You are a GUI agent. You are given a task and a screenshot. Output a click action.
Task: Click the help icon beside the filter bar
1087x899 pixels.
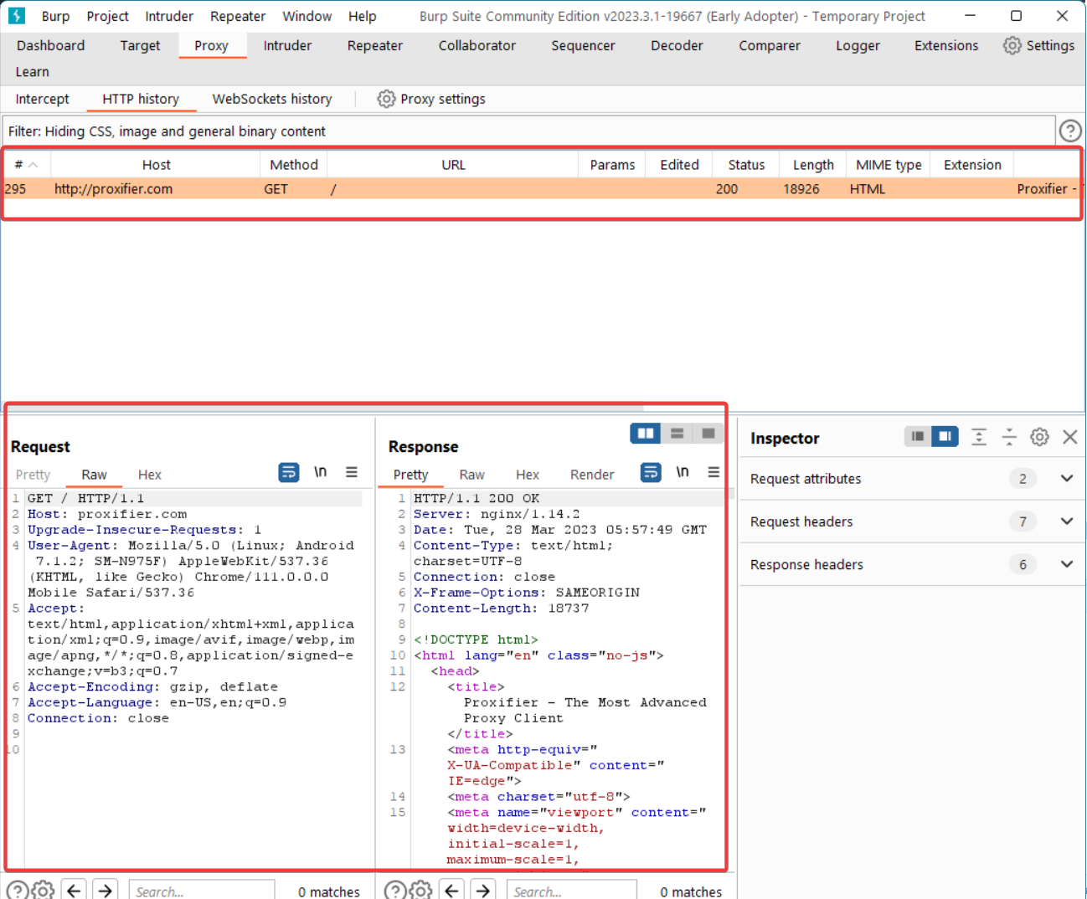click(x=1069, y=131)
